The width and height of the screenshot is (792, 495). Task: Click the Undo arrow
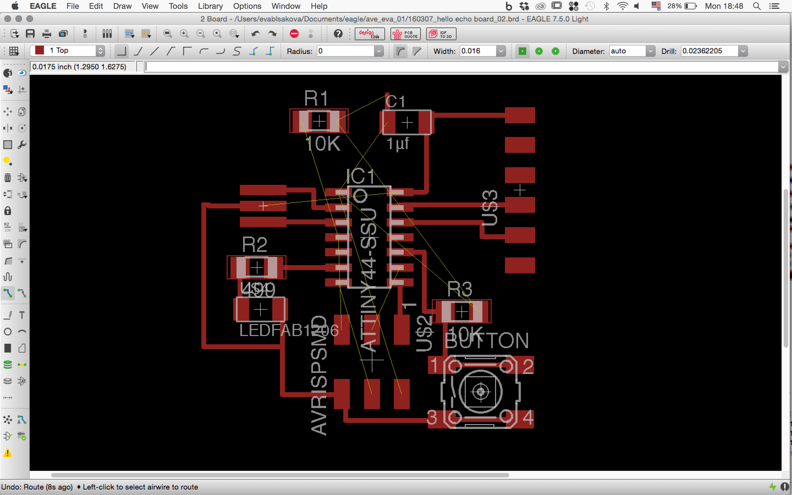(255, 34)
